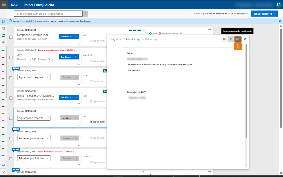Expand the first Aguardando resposta status dropdown
This screenshot has height=177, width=283.
click(34, 77)
